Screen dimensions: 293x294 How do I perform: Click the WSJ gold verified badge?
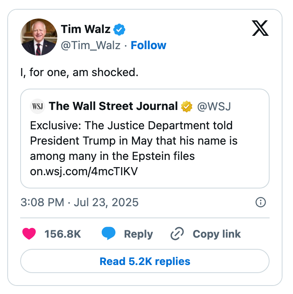click(186, 107)
